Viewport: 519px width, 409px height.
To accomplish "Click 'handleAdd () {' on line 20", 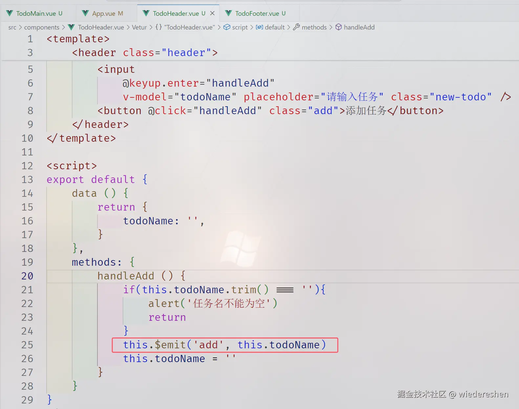I will pyautogui.click(x=141, y=276).
